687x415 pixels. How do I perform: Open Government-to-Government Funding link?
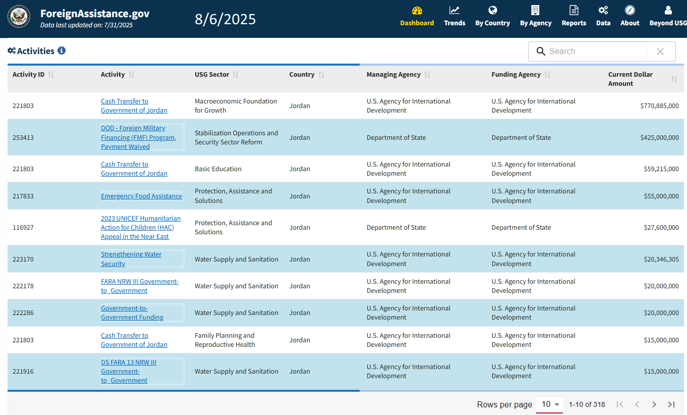pyautogui.click(x=132, y=313)
